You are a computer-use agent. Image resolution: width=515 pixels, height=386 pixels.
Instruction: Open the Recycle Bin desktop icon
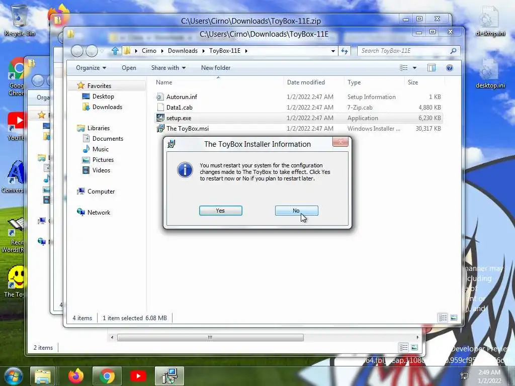coord(19,20)
